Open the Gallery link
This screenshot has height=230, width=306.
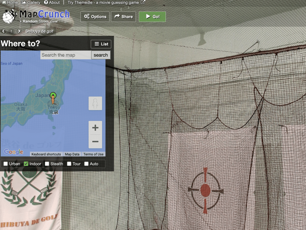31,3
